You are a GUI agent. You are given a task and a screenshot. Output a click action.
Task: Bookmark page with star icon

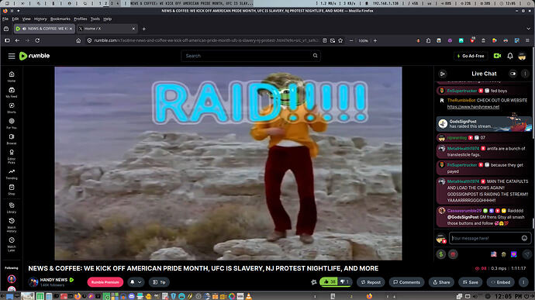[340, 40]
